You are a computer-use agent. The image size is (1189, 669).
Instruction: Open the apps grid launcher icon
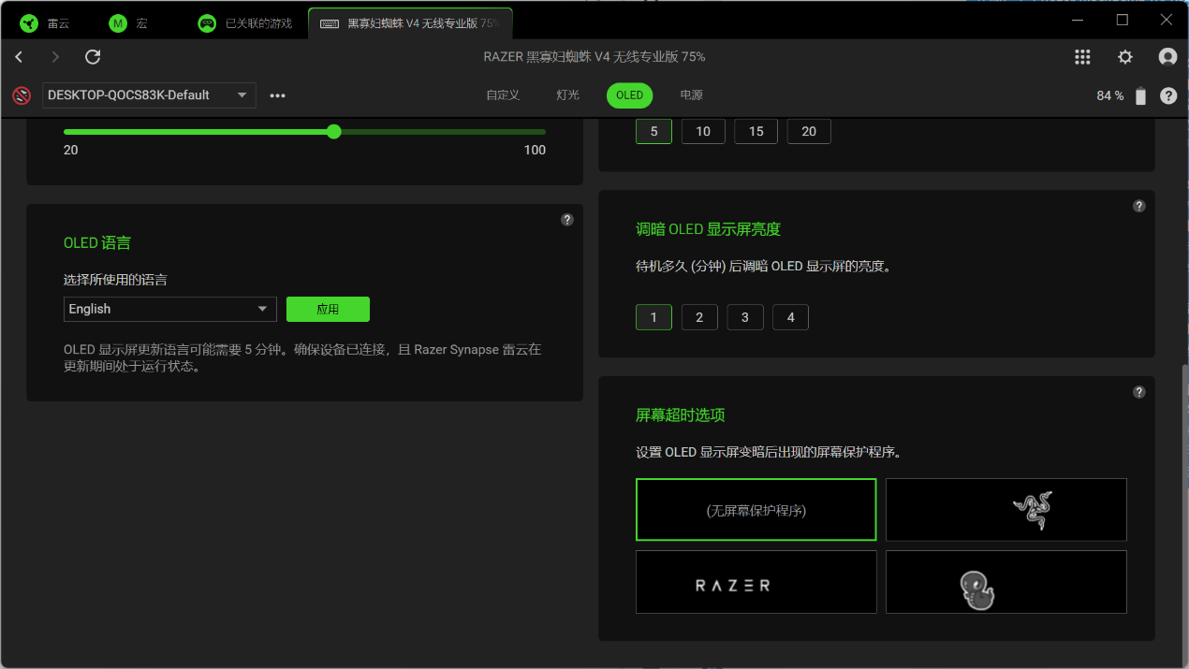[1082, 57]
